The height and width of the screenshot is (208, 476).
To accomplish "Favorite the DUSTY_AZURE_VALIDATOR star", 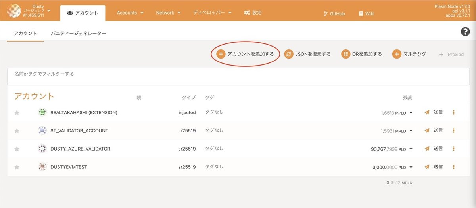I will point(17,149).
